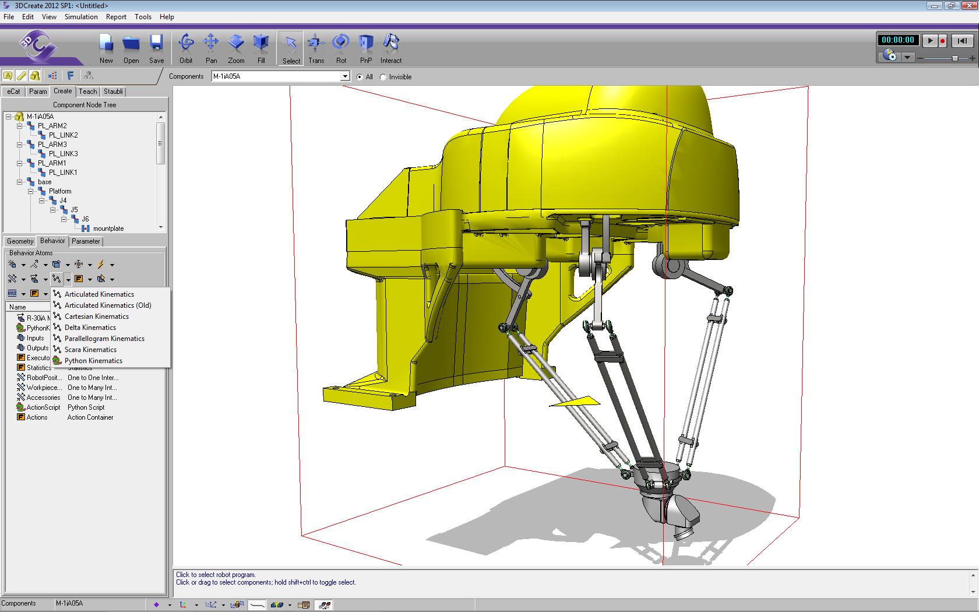
Task: Click the purple diamond icon in the status bar
Action: [156, 604]
